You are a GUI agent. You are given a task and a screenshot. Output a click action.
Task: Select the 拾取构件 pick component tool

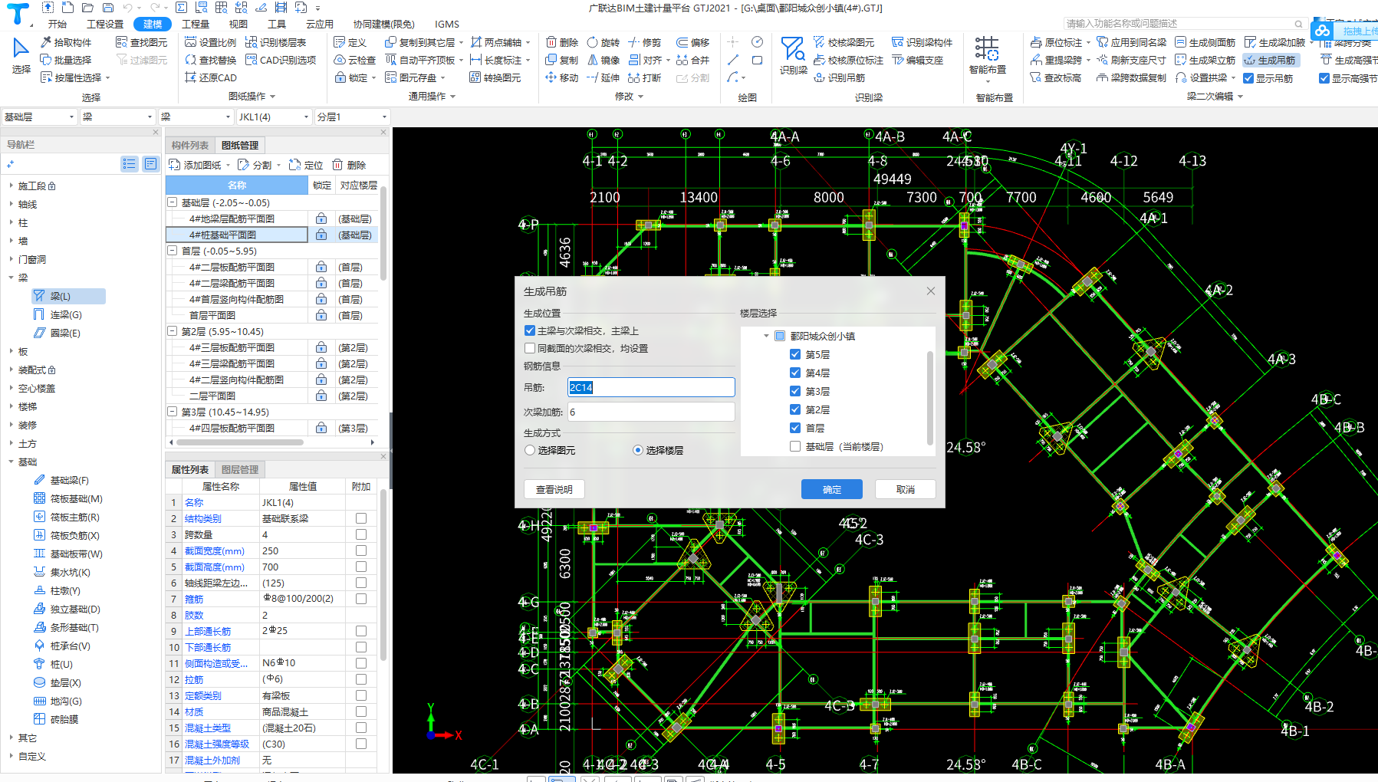click(66, 42)
